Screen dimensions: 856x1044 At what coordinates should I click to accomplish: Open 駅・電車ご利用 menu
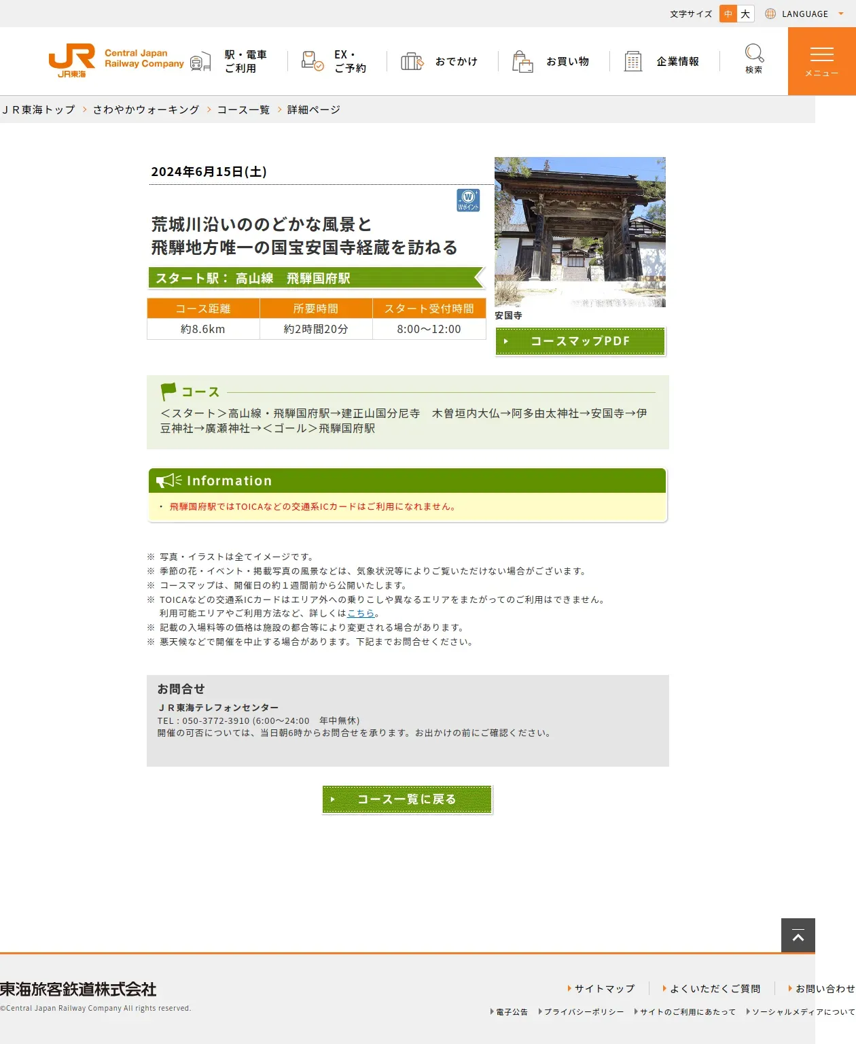point(246,61)
